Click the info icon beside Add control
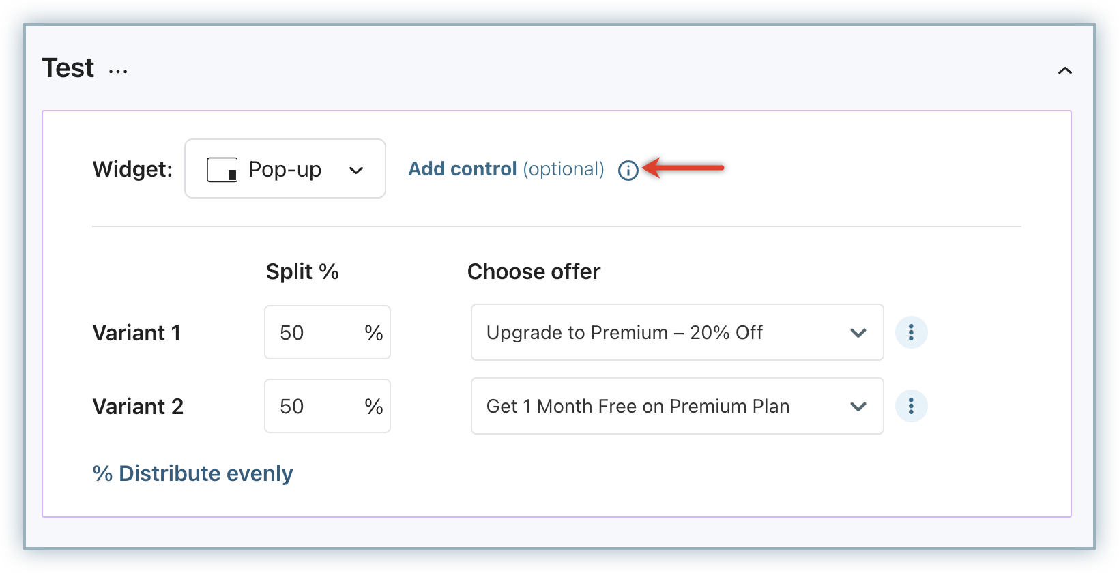This screenshot has width=1119, height=573. [628, 170]
